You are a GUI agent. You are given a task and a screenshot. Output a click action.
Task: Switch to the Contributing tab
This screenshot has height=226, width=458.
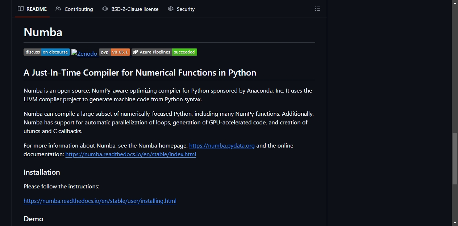(74, 9)
